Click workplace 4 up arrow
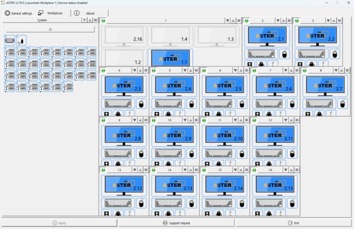The width and height of the screenshot is (354, 229). [140, 70]
